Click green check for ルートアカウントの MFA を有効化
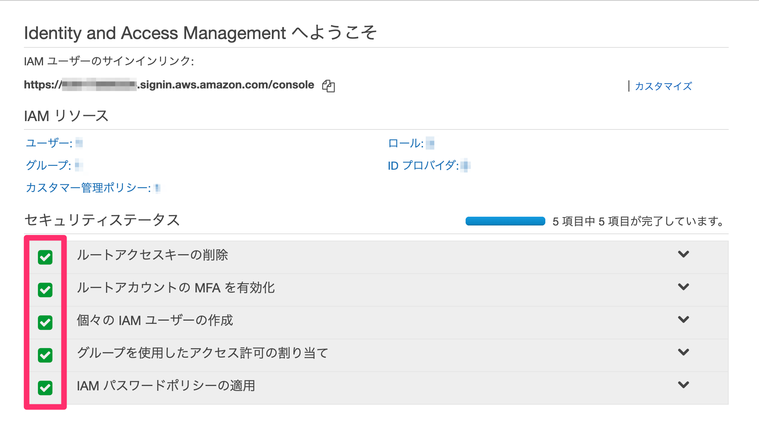The height and width of the screenshot is (431, 759). click(x=45, y=290)
